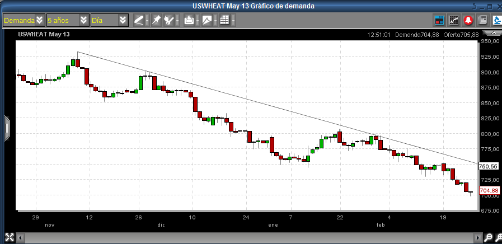
Task: Open the deal ticket window icon
Action: [439, 21]
